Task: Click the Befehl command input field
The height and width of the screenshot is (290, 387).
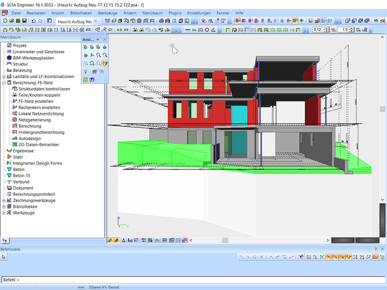Action: click(x=193, y=280)
